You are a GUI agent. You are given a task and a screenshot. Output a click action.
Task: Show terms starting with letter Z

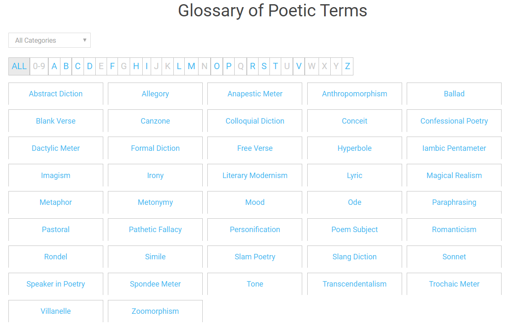[x=348, y=66]
